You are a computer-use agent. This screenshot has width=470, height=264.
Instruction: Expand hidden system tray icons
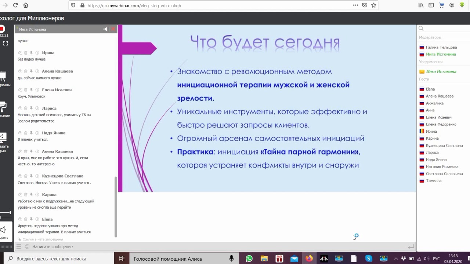[x=397, y=259]
